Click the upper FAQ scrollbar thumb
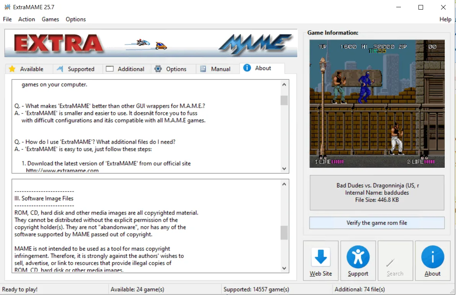The width and height of the screenshot is (456, 295). pos(284,100)
